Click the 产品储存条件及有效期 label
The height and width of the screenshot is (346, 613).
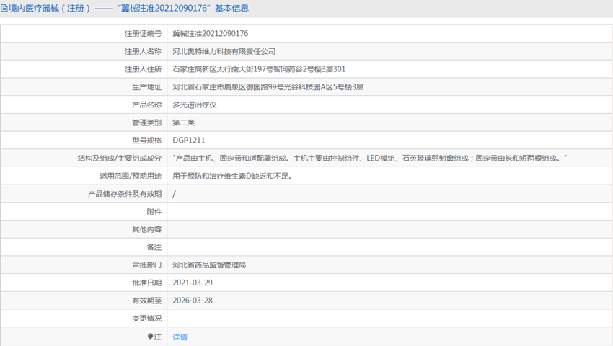click(x=125, y=194)
